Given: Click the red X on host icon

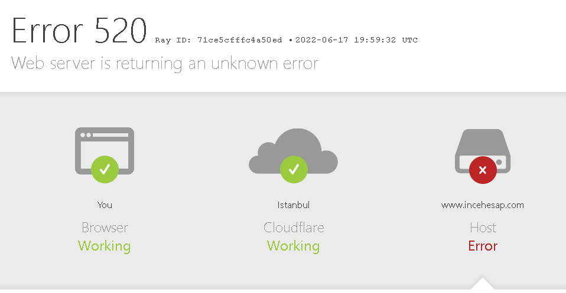Looking at the screenshot, I should tap(483, 170).
